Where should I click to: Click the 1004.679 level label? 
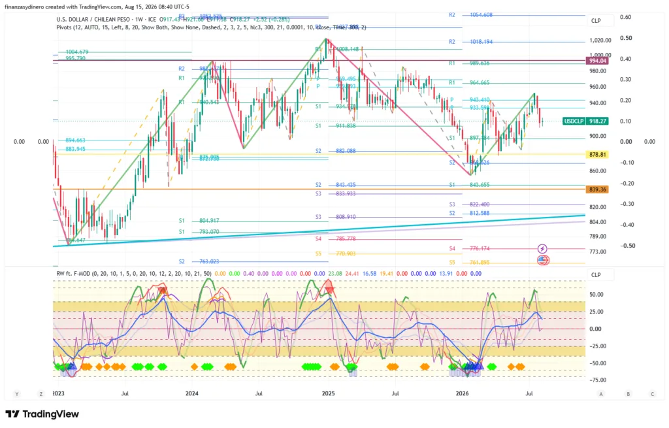pyautogui.click(x=77, y=52)
